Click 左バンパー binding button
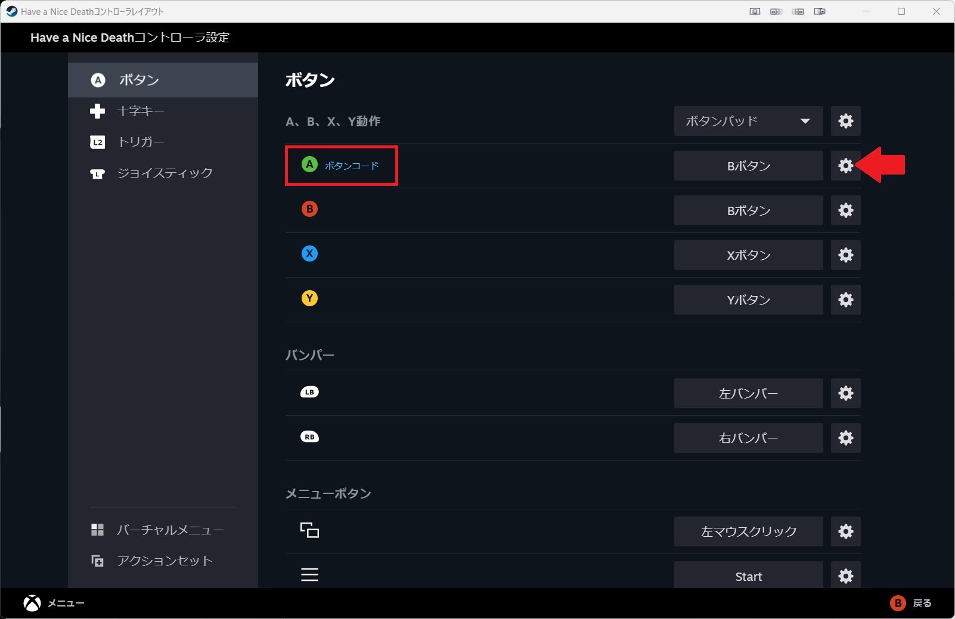Viewport: 955px width, 619px height. click(748, 393)
